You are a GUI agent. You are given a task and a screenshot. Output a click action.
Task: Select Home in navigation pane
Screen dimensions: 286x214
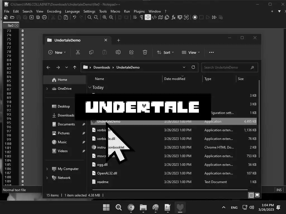(65, 80)
